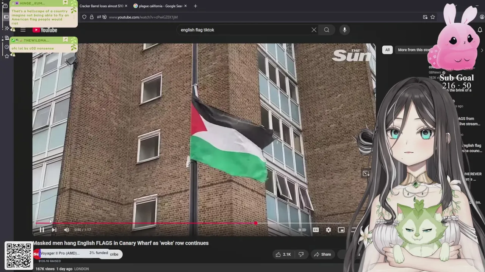Click the tracking protection shield icon
The height and width of the screenshot is (272, 485).
coord(84,17)
